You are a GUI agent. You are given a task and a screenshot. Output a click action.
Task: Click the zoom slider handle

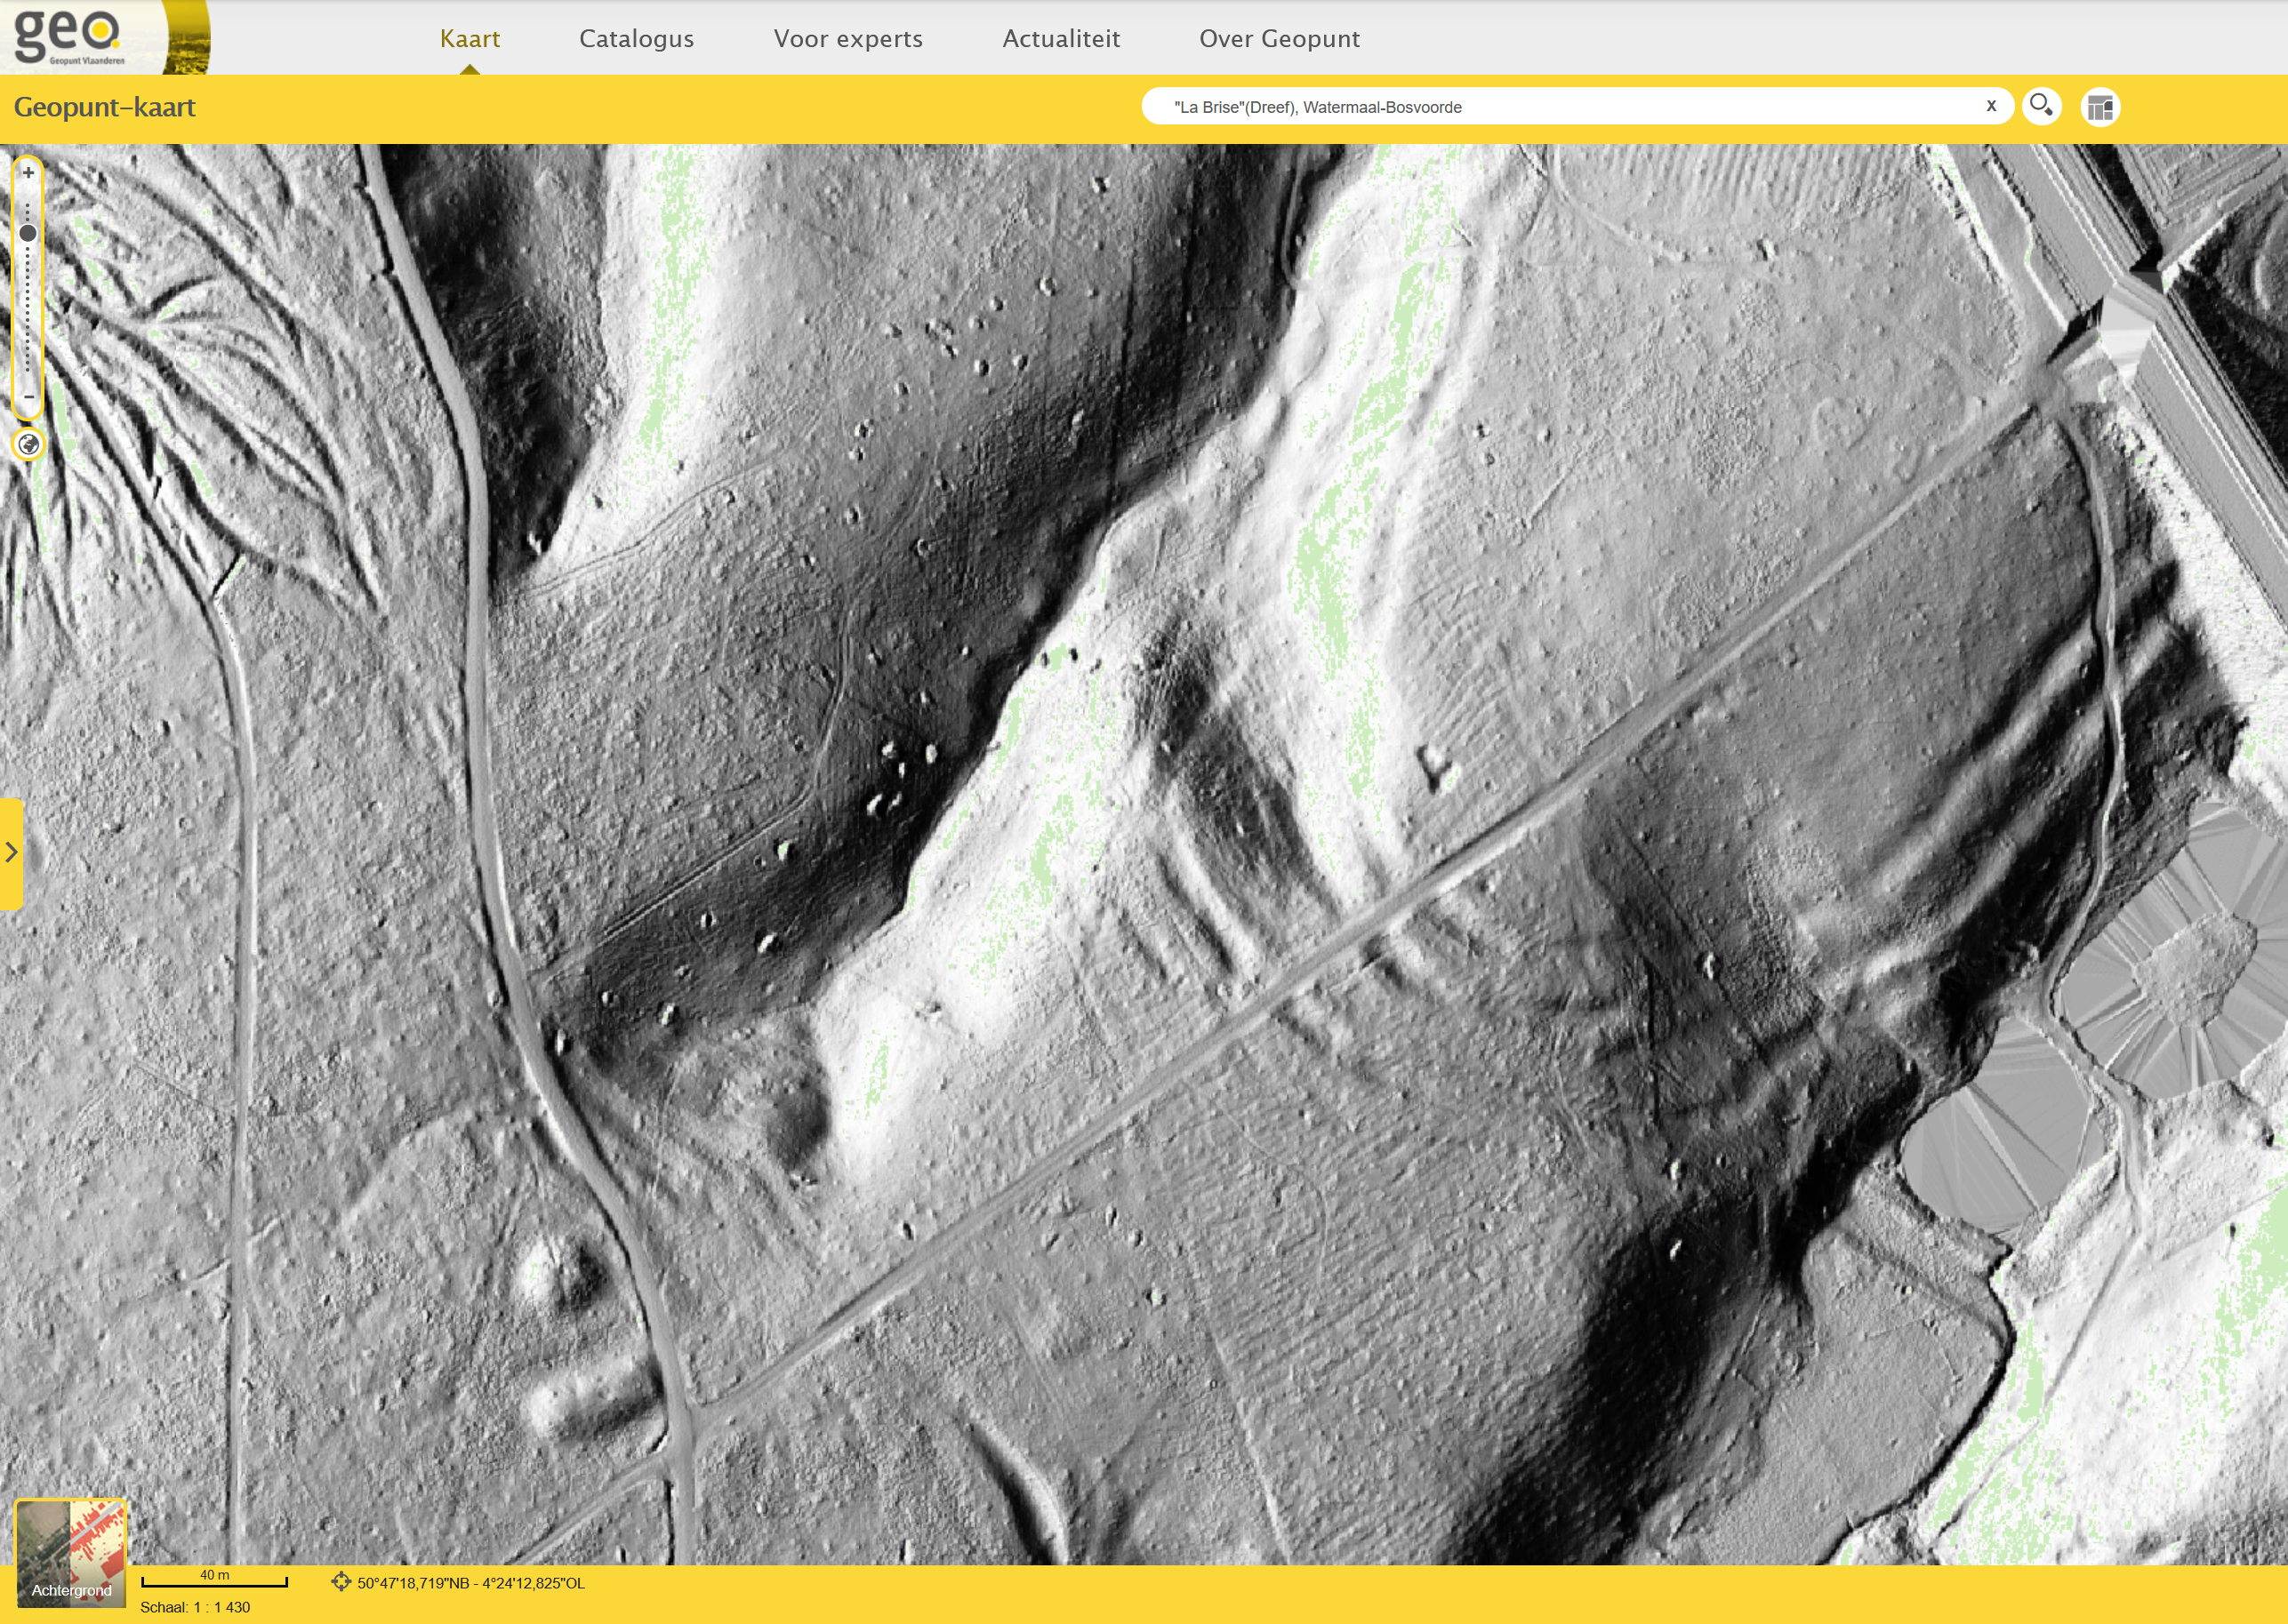pyautogui.click(x=28, y=233)
